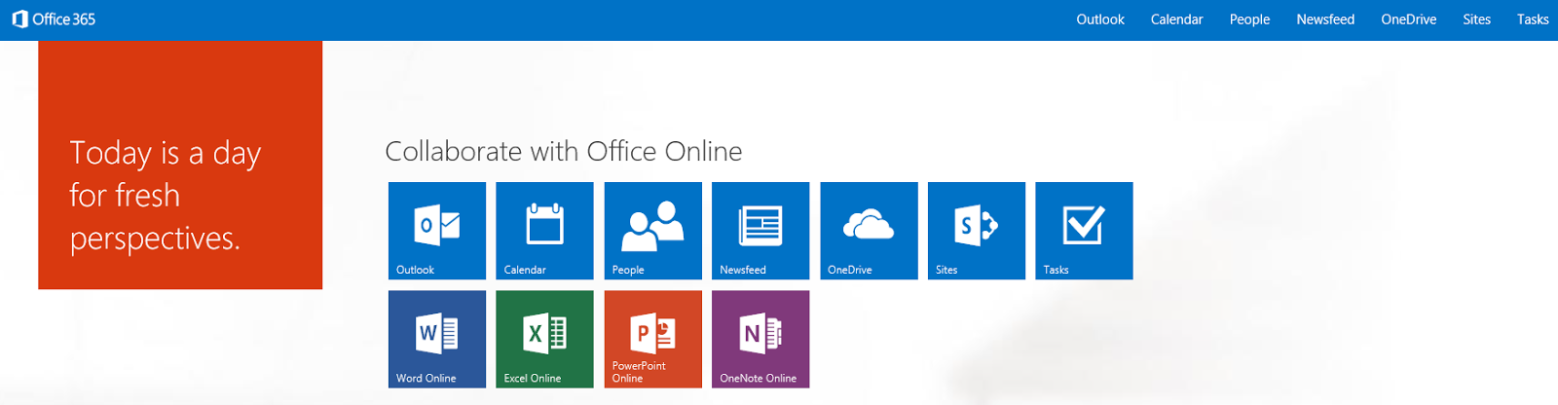Open the Calendar tile
Image resolution: width=1558 pixels, height=405 pixels.
pyautogui.click(x=544, y=231)
